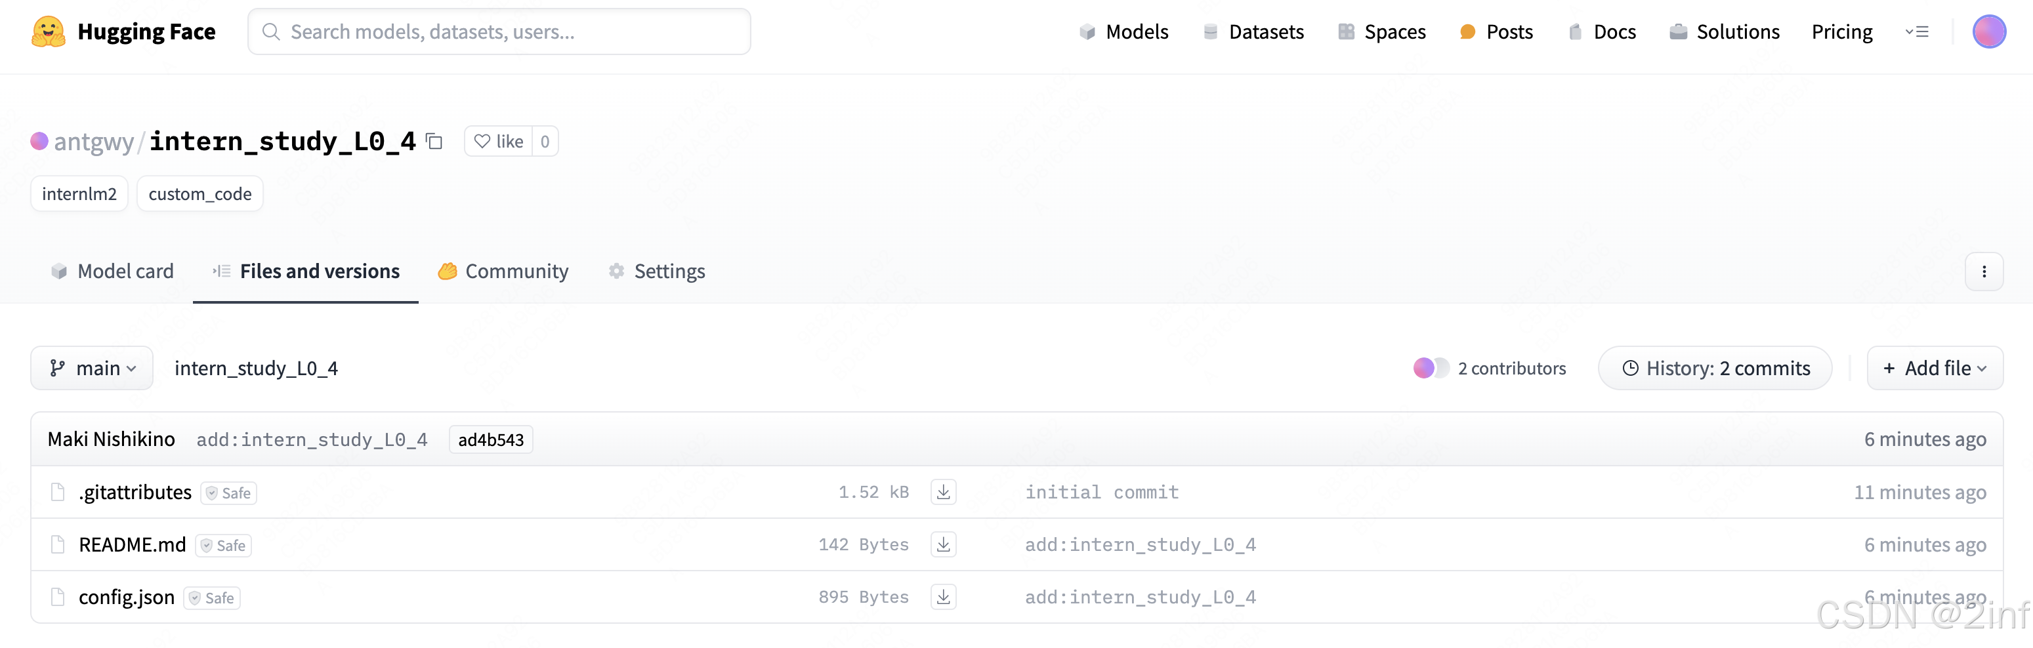Open the user profile avatar menu
The height and width of the screenshot is (648, 2033).
(1989, 31)
